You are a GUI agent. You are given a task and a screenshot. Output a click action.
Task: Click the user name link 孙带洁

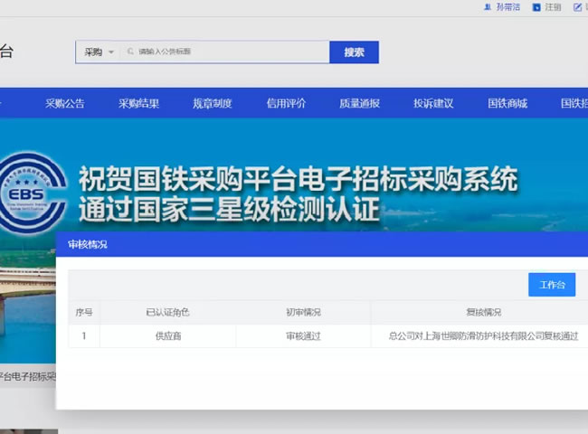pos(508,7)
